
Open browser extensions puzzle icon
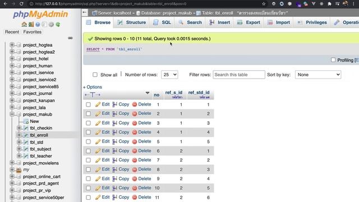[x=329, y=4]
